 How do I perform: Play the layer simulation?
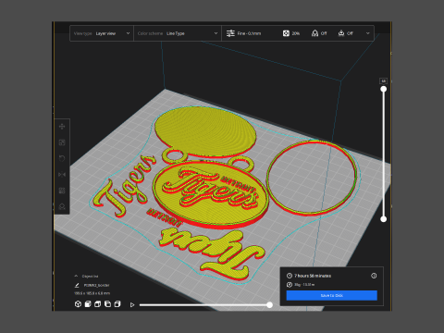[x=132, y=305]
